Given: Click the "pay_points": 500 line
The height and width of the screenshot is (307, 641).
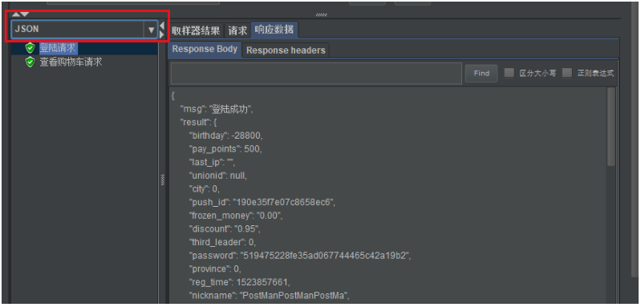Looking at the screenshot, I should pyautogui.click(x=225, y=149).
